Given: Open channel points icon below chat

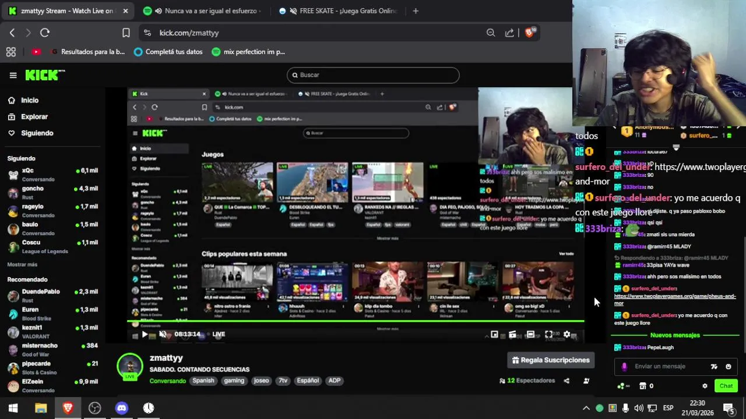Looking at the screenshot, I should [x=623, y=386].
